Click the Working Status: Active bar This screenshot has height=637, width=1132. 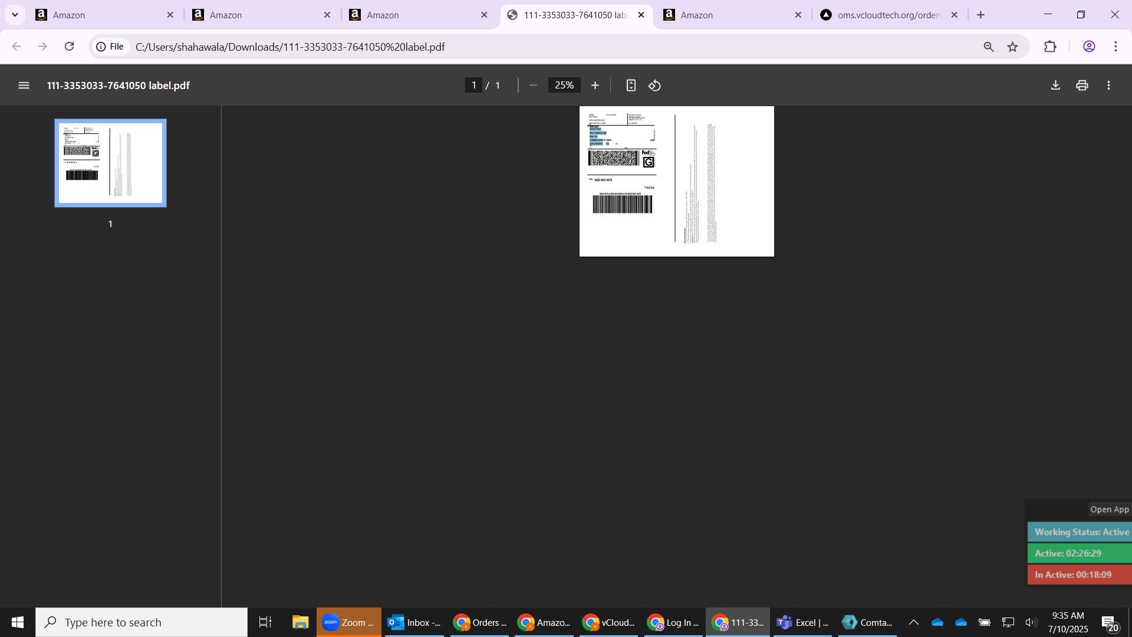coord(1080,532)
